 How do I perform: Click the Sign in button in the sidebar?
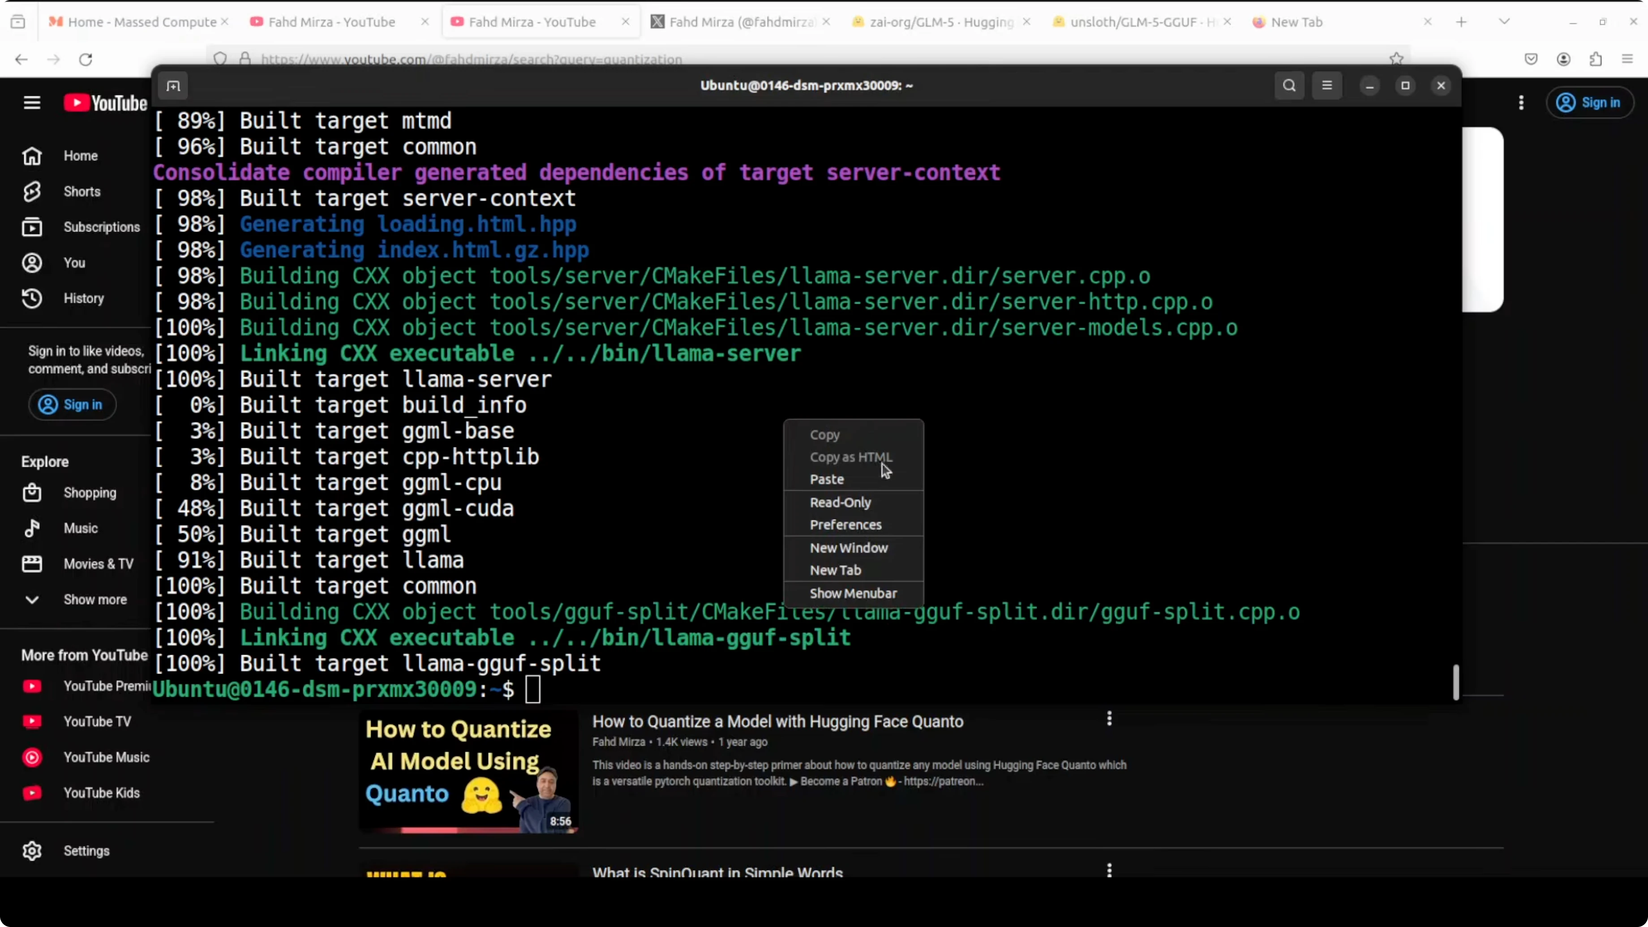pos(72,404)
